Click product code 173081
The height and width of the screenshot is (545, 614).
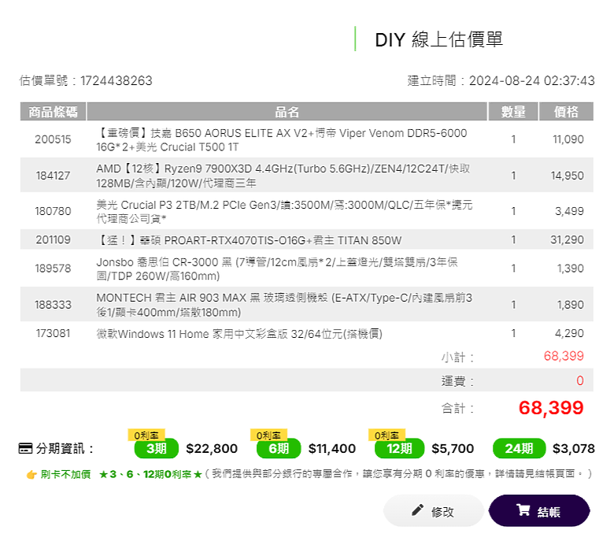pos(53,333)
